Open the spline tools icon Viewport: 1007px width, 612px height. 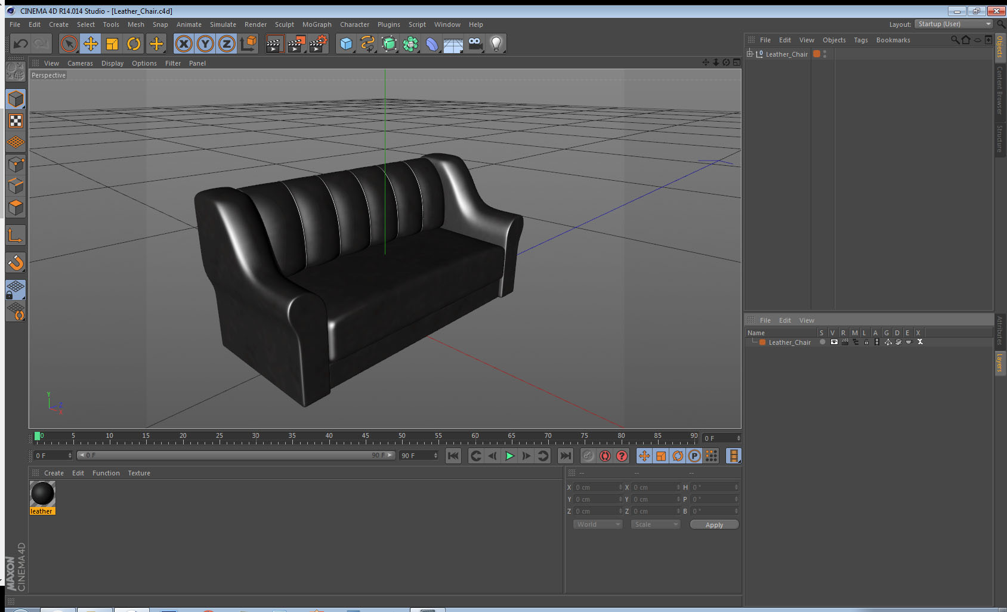tap(367, 44)
